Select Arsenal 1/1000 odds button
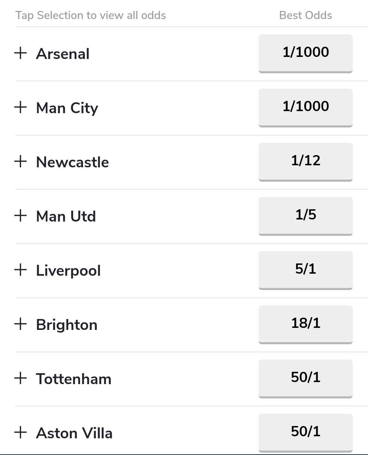Image resolution: width=368 pixels, height=455 pixels. click(x=305, y=54)
